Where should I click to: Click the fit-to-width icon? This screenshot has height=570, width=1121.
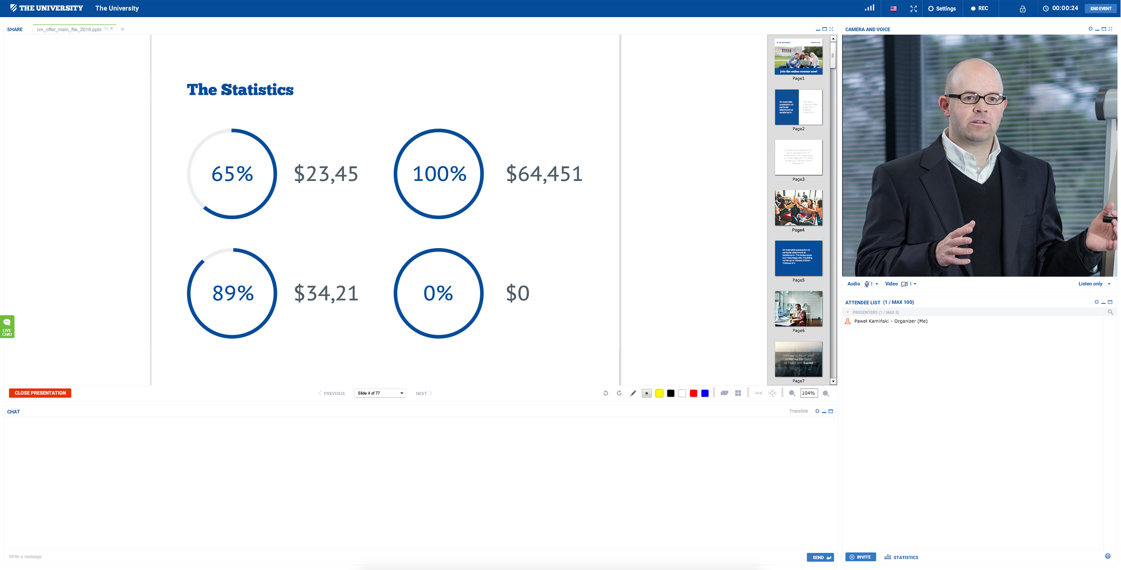coord(758,393)
